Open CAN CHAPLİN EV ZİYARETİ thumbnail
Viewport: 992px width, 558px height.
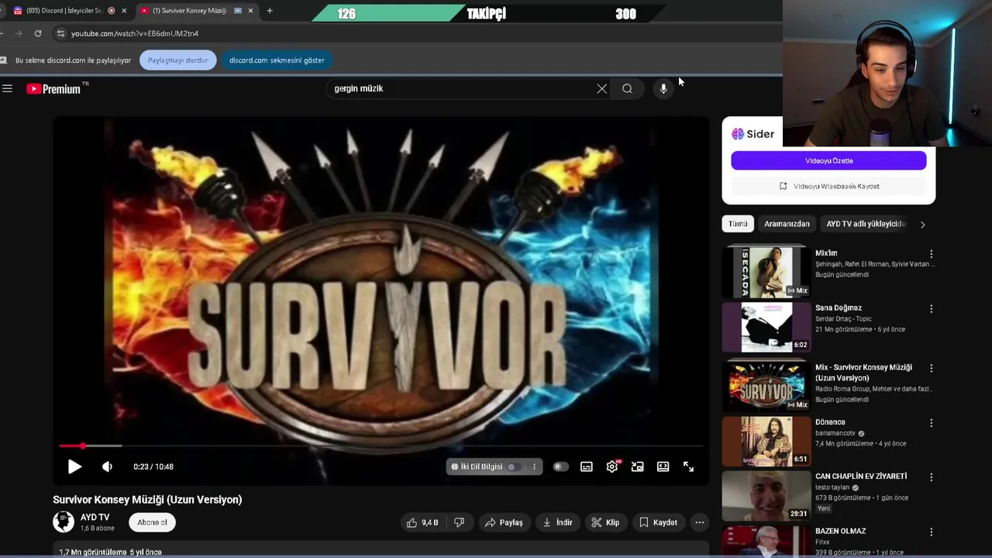(x=766, y=495)
